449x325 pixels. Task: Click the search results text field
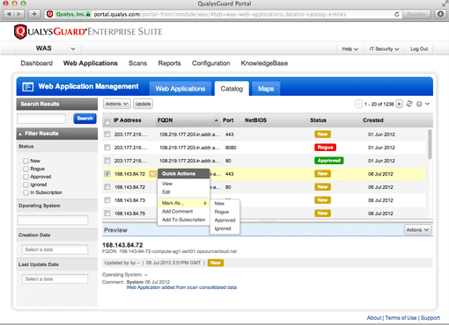[41, 119]
